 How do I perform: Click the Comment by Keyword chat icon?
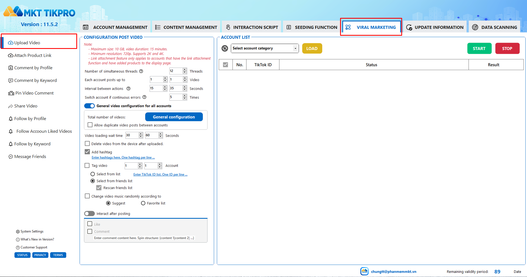pyautogui.click(x=11, y=81)
